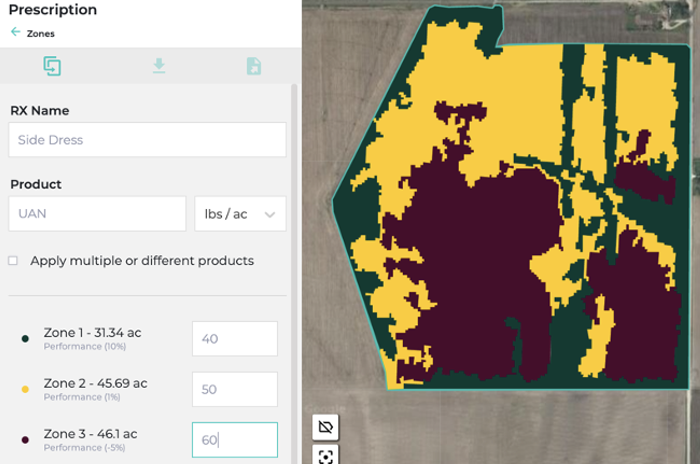This screenshot has width=700, height=464.
Task: Click the copy prescription icon
Action: click(52, 66)
